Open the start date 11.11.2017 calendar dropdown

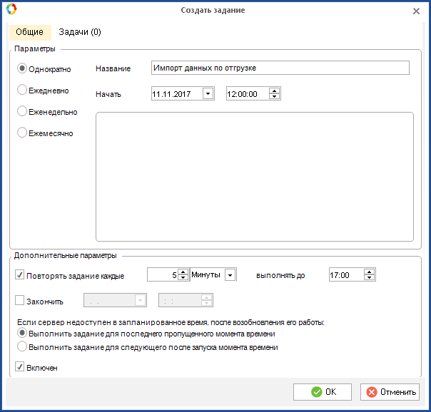click(208, 93)
